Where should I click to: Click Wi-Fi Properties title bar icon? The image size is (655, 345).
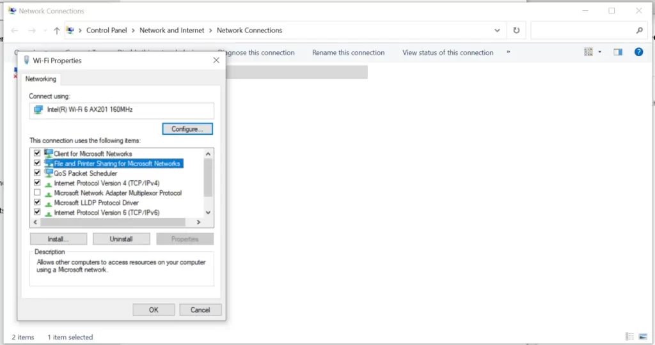point(26,60)
